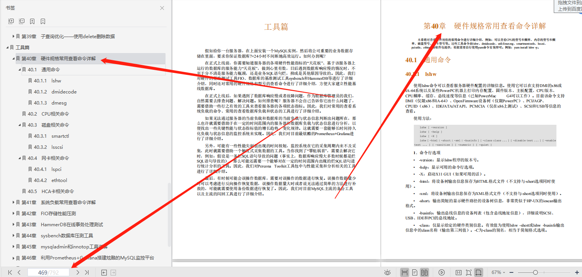Screen dimensions: 582x277
Task: Select the add bookmark icon in bookmarks panel
Action: pyautogui.click(x=32, y=21)
